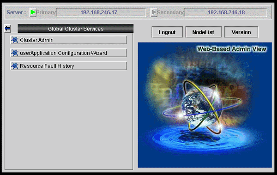This screenshot has height=175, width=277.
Task: Open Resource Fault History
Action: (x=68, y=66)
